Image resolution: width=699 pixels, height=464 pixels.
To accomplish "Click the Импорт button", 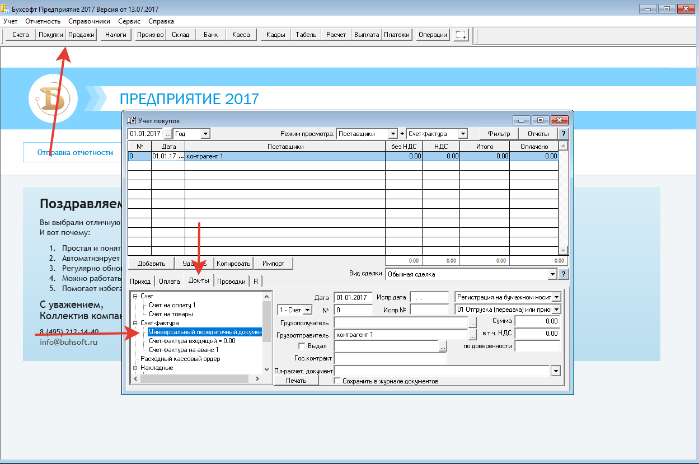I will (274, 264).
